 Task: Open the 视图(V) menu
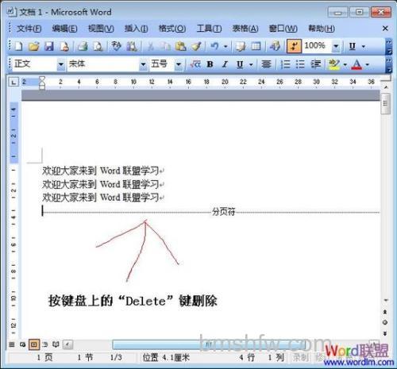101,29
